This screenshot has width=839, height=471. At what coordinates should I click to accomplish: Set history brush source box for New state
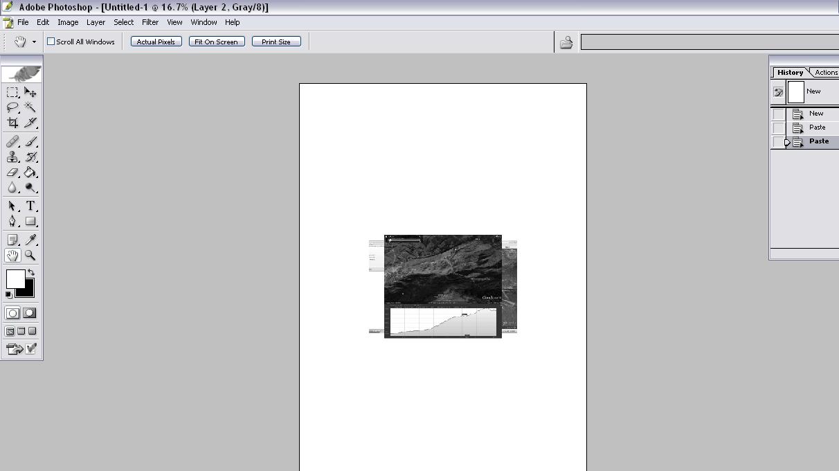(779, 114)
